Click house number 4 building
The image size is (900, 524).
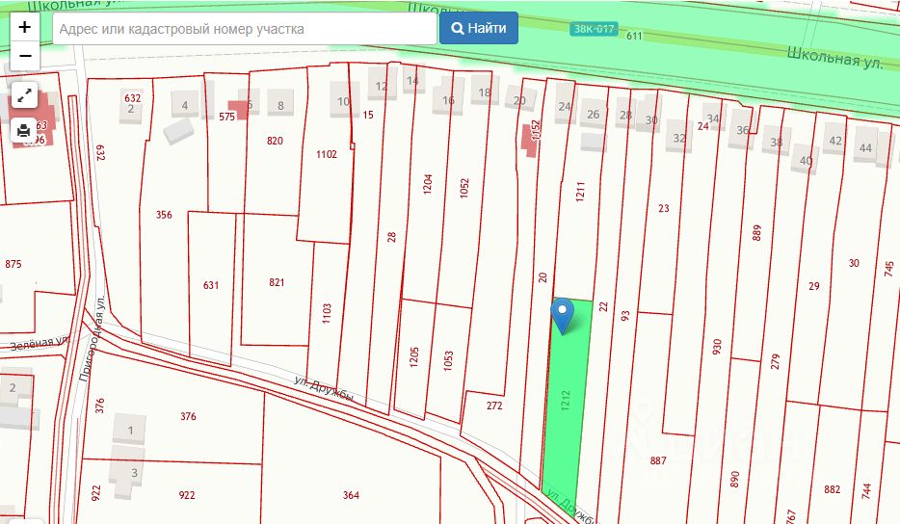185,104
